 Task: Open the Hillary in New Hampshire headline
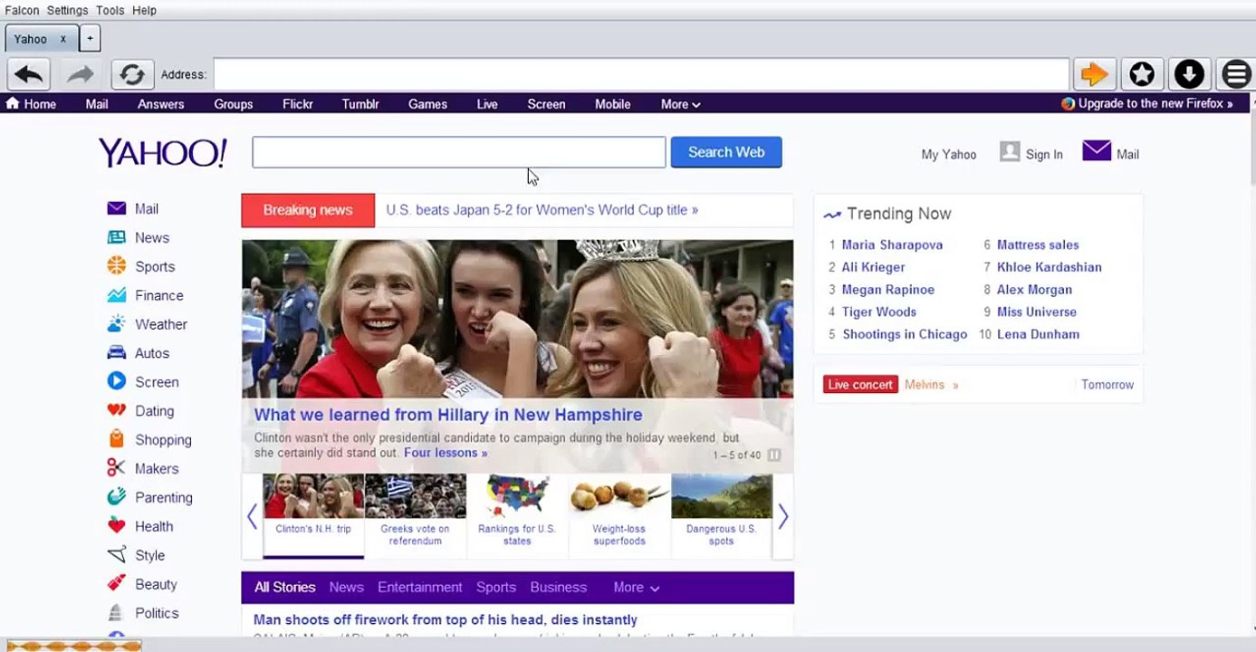pyautogui.click(x=448, y=415)
